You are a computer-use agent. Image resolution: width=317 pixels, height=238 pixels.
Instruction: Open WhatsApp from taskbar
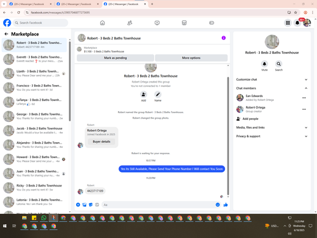[44, 218]
